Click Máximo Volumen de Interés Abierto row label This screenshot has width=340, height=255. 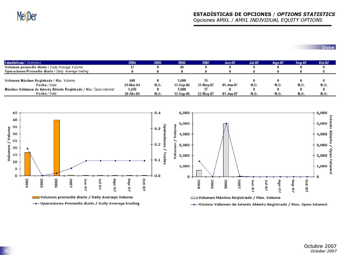coord(59,89)
